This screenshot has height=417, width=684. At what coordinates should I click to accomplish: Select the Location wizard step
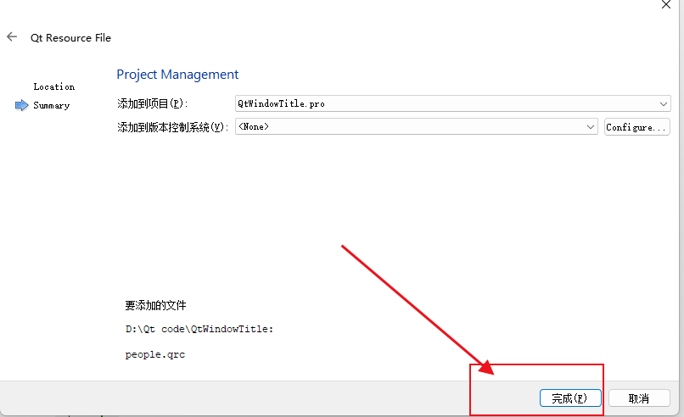(54, 86)
